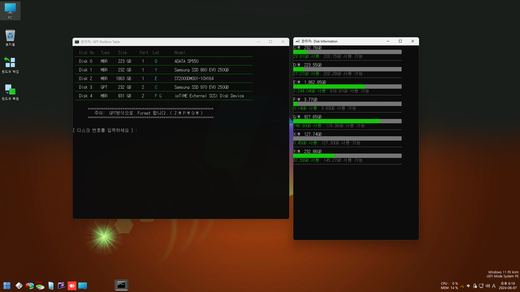This screenshot has width=520, height=292.
Task: Click the D: drive usage bar
Action: 347,69
